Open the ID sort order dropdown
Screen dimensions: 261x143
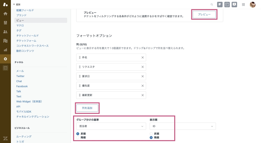pos(183,126)
